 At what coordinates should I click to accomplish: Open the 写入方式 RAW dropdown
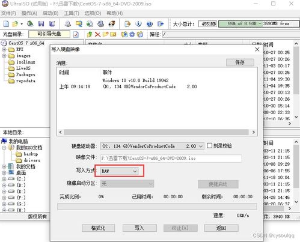pos(120,171)
